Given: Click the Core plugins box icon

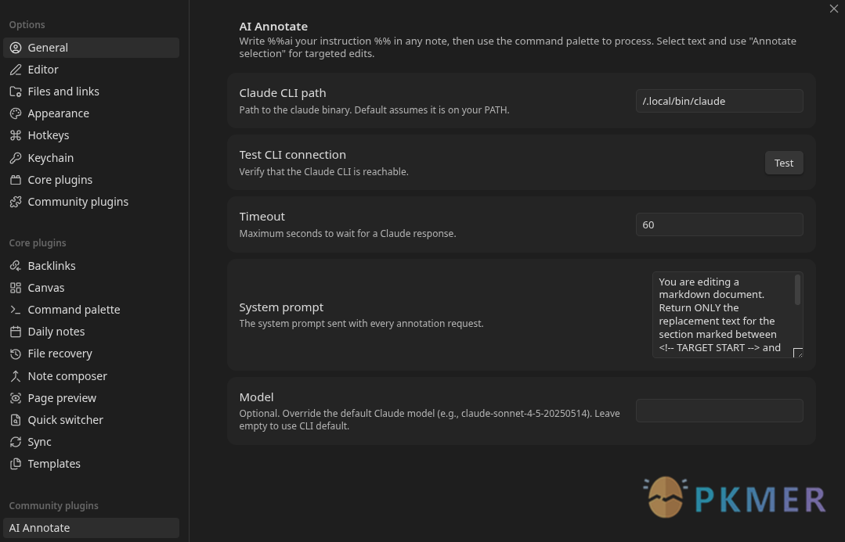Looking at the screenshot, I should (16, 180).
